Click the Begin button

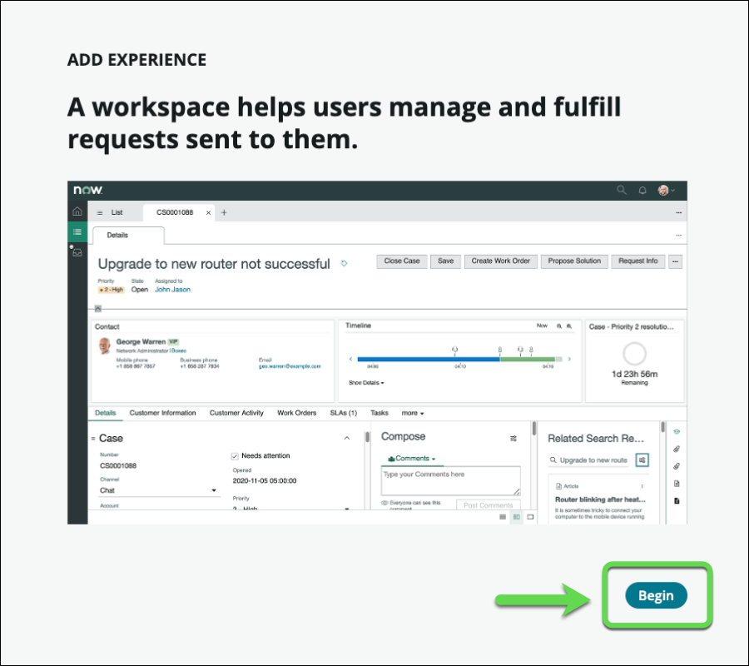coord(656,595)
